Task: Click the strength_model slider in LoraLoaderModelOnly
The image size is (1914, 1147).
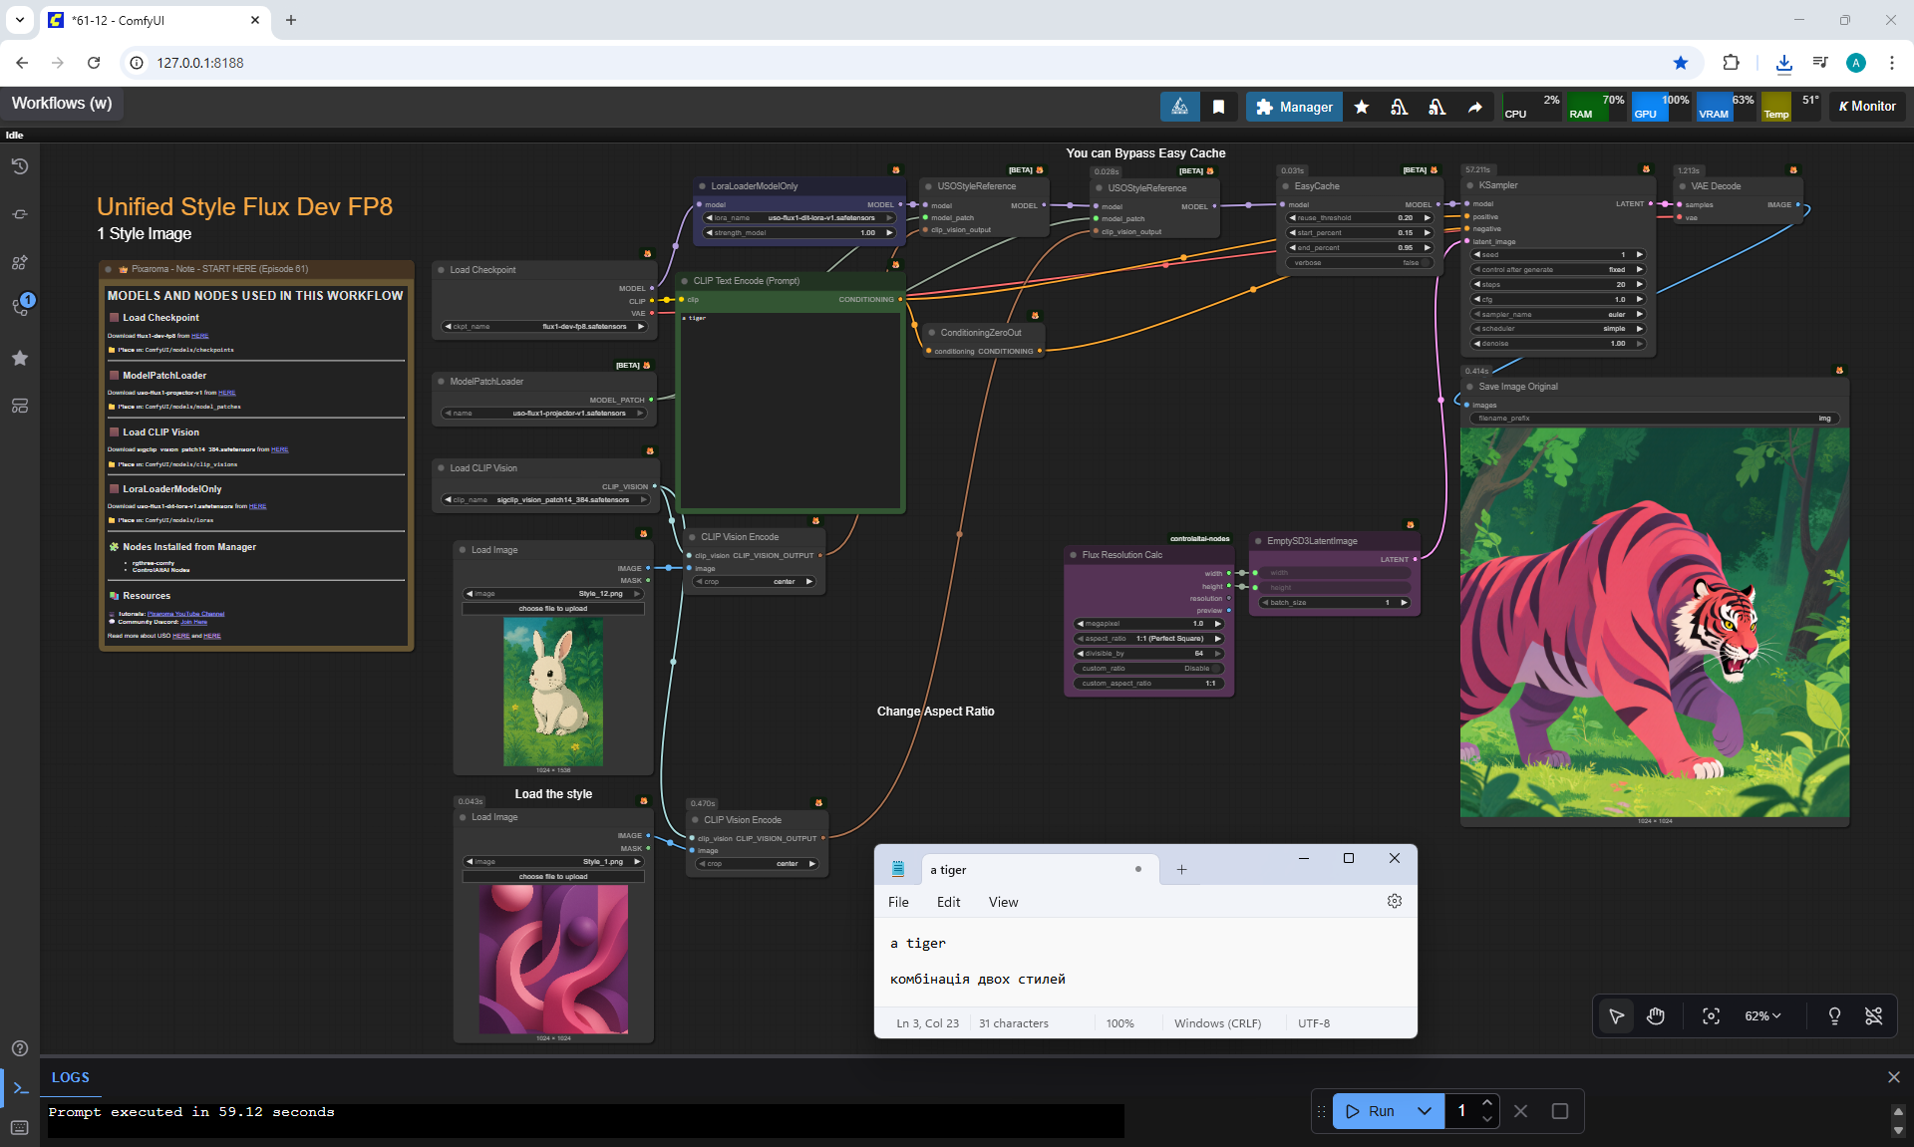Action: tap(799, 232)
